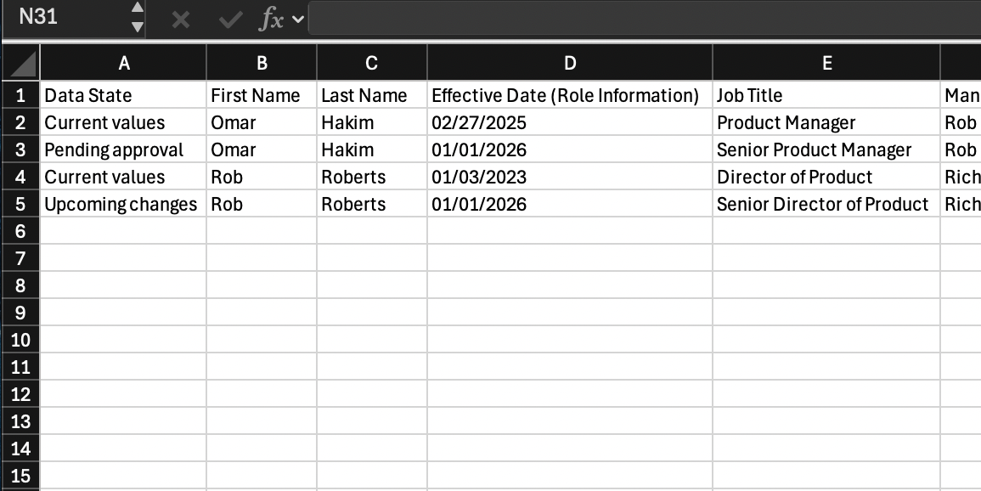The image size is (981, 491).
Task: Select row 1 header
Action: pos(21,95)
